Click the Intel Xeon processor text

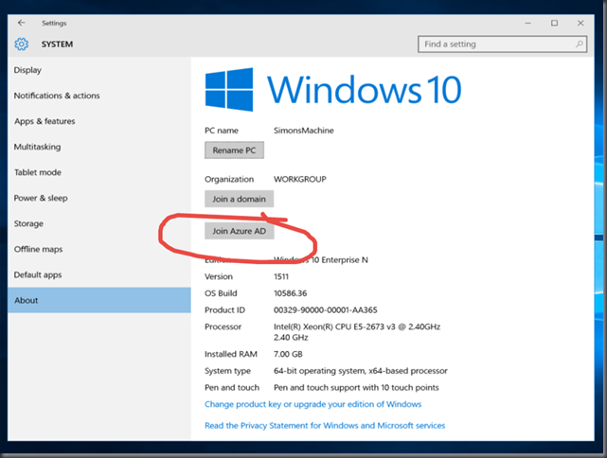[x=357, y=332]
